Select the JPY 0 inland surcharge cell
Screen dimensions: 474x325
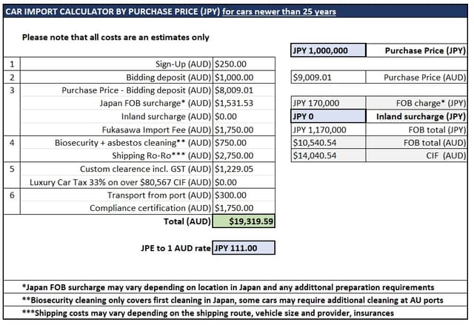tap(328, 116)
